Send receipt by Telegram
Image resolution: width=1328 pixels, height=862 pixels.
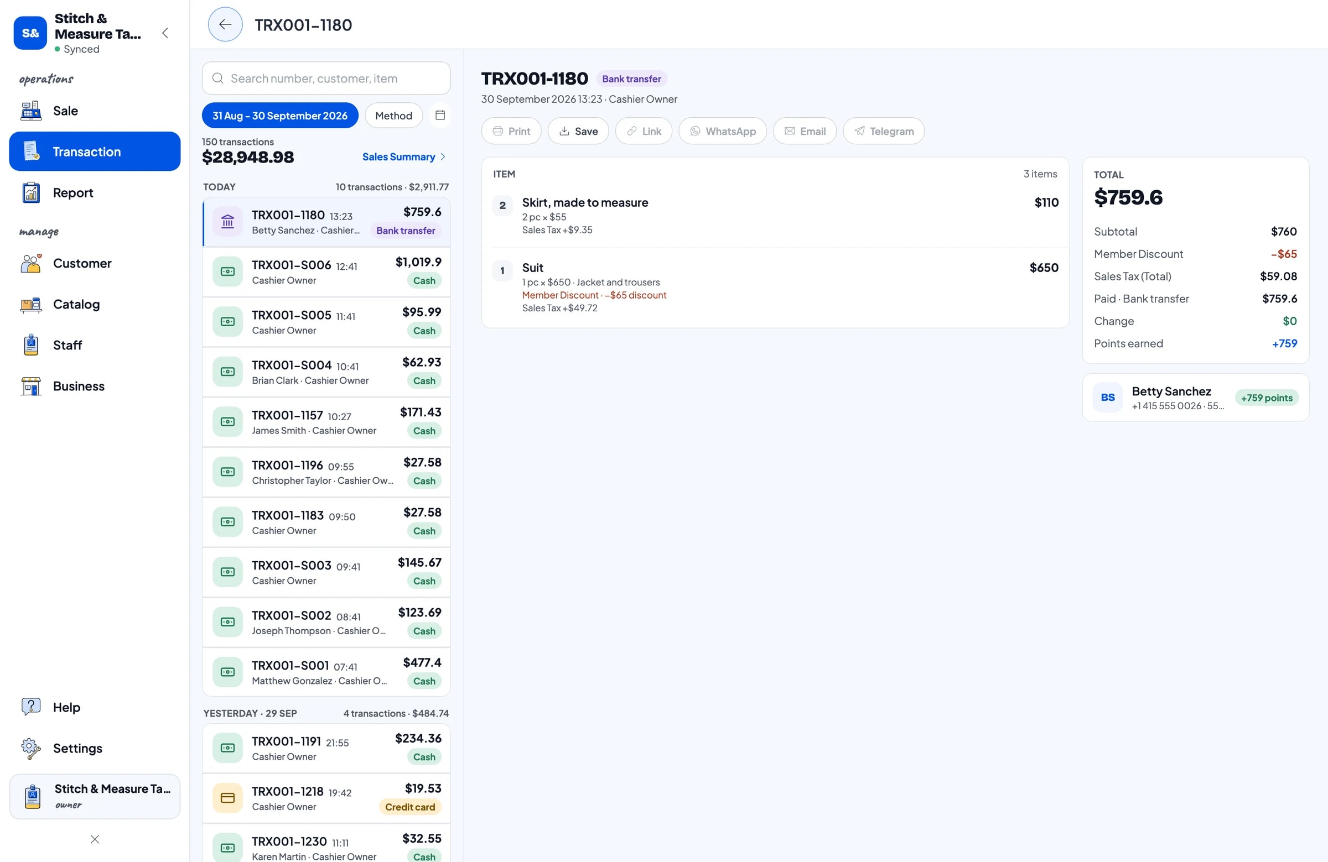point(883,131)
